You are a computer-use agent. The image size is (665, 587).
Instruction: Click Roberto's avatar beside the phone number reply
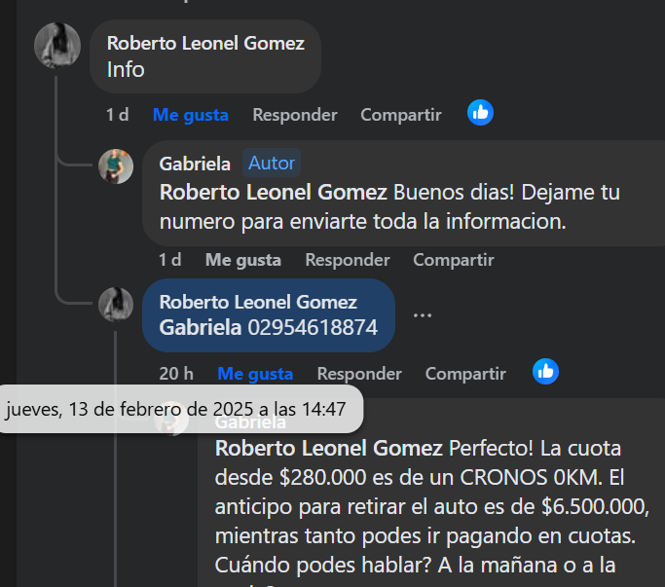(x=116, y=305)
